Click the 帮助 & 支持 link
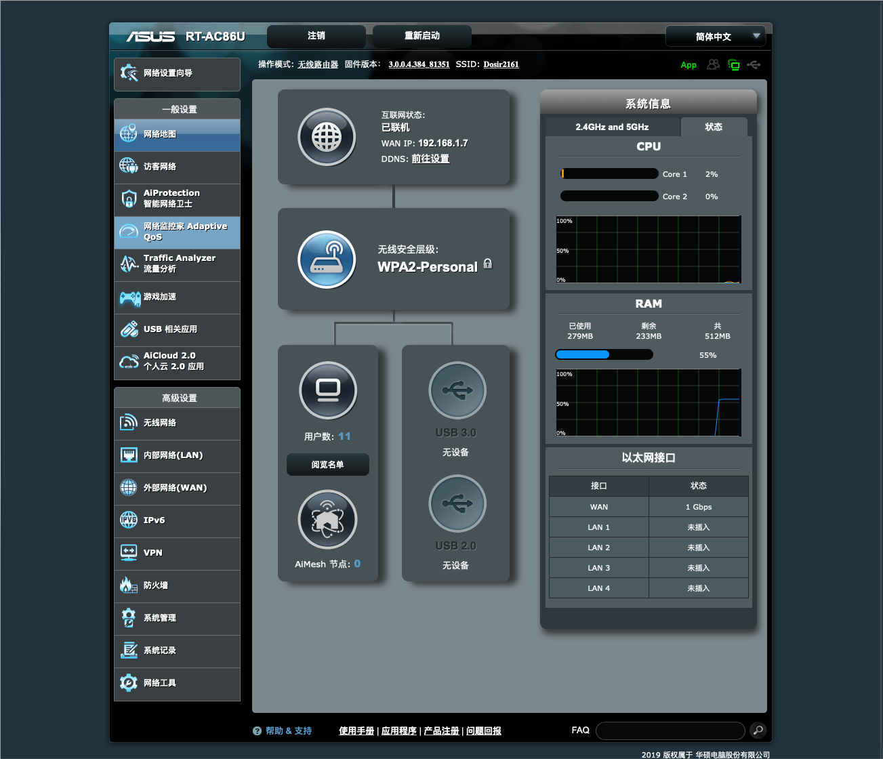The image size is (883, 759). pyautogui.click(x=289, y=731)
